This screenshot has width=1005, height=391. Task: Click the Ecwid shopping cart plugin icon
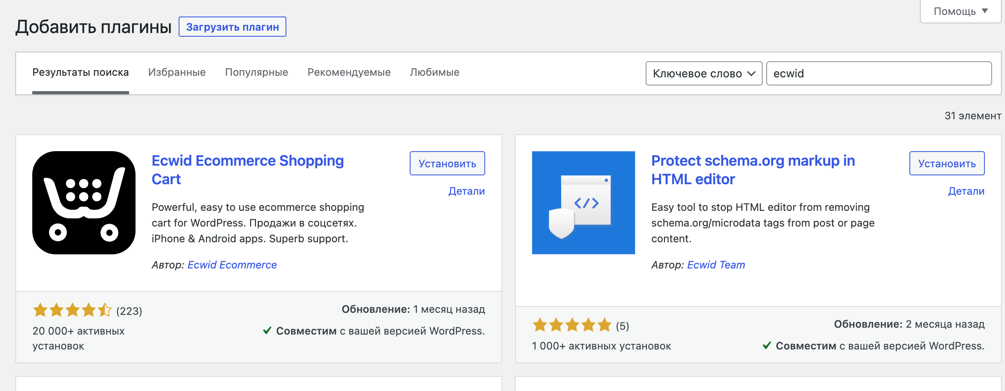pos(84,203)
